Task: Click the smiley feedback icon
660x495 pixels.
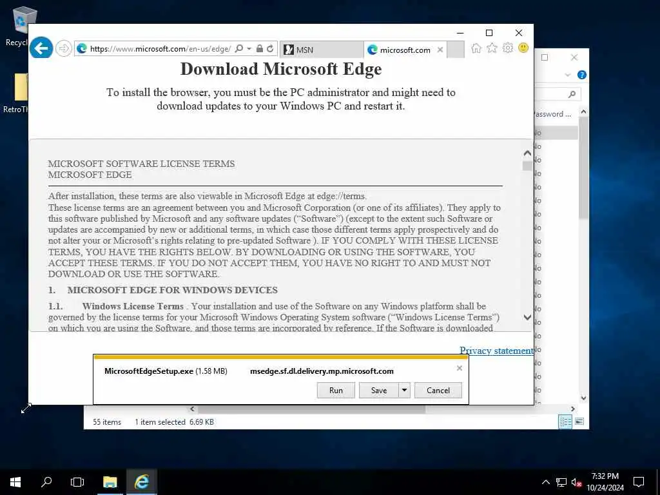Action: coord(523,48)
